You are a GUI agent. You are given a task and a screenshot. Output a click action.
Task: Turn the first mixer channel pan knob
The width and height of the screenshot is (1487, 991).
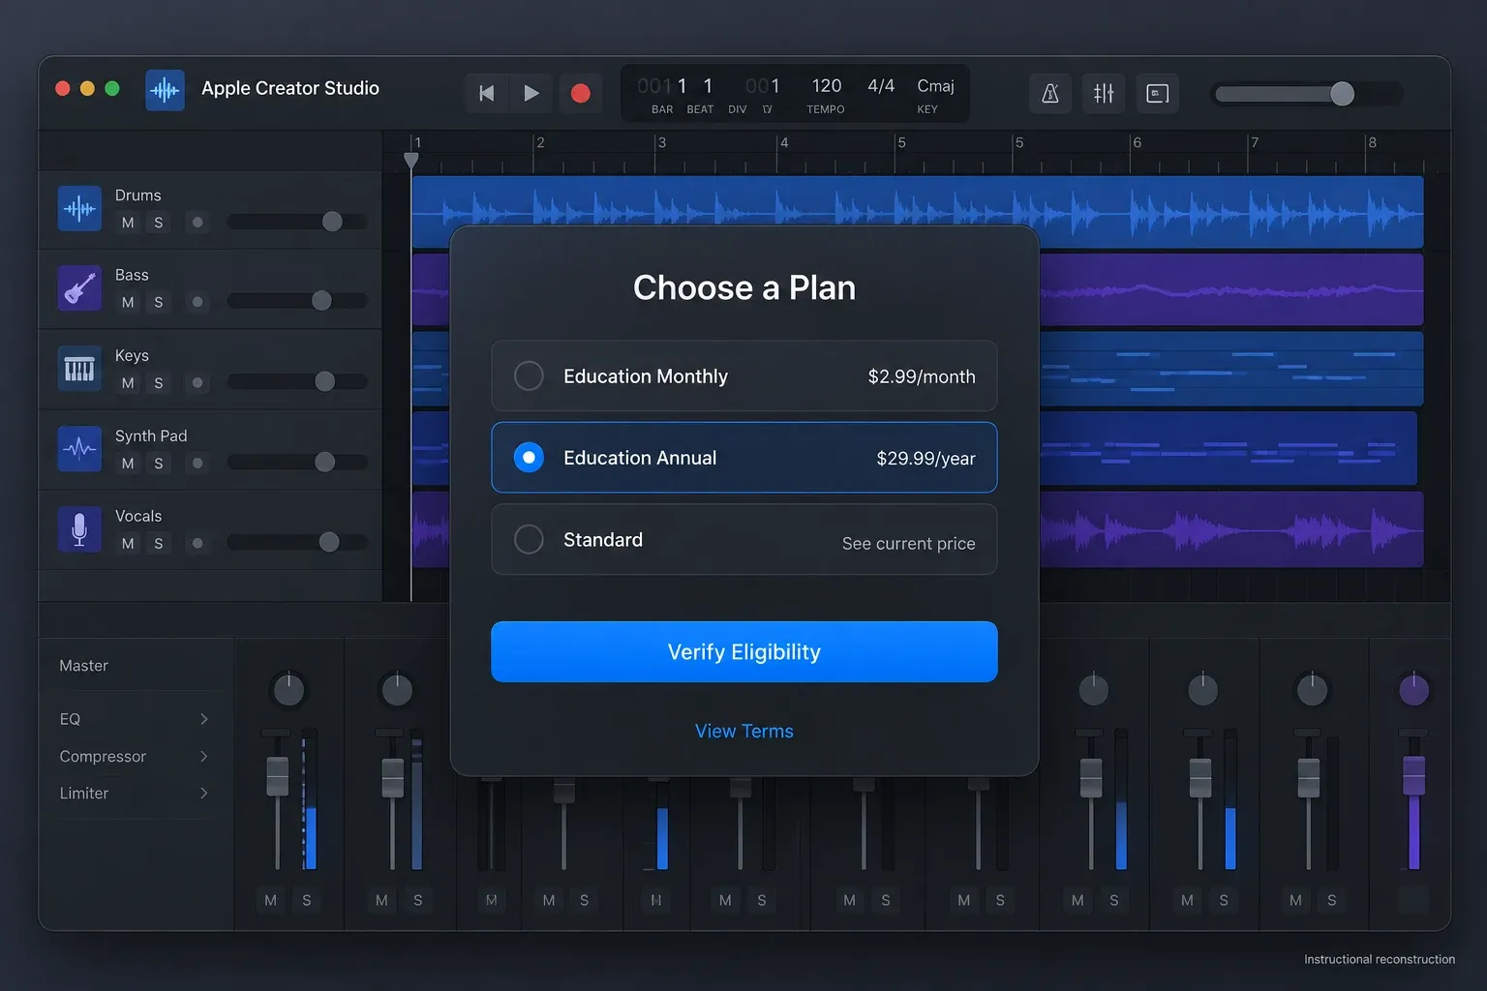coord(288,689)
